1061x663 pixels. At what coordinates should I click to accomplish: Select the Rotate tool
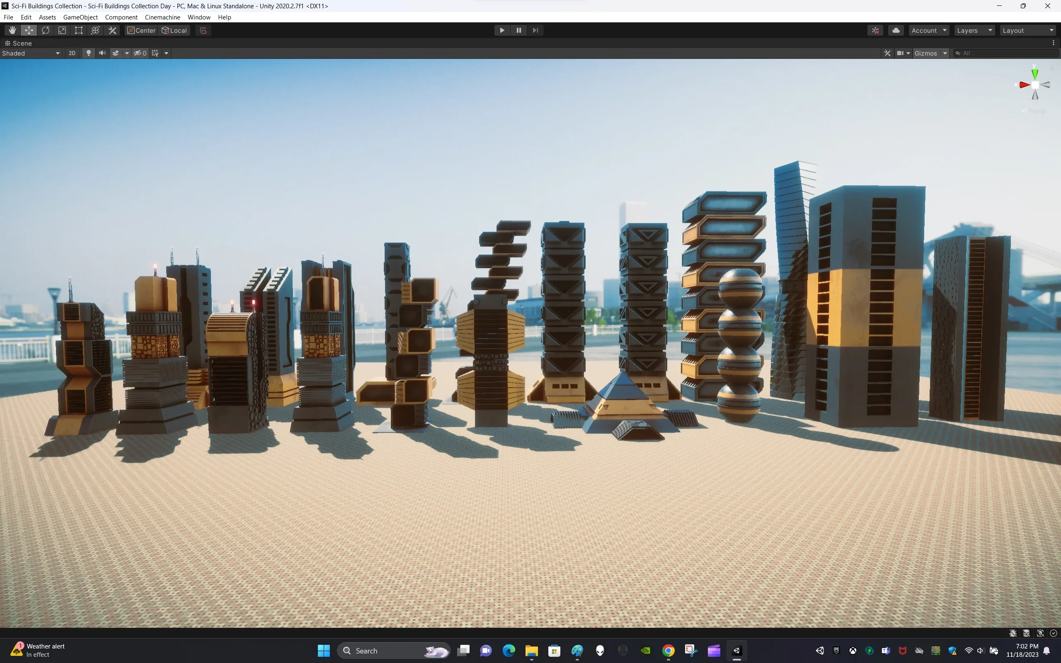click(x=46, y=30)
